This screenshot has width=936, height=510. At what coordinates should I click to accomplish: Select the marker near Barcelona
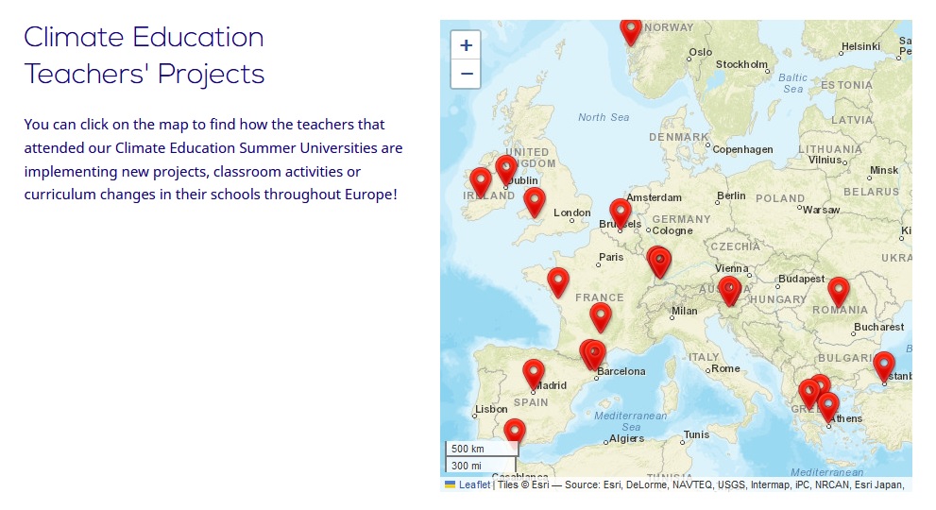[x=591, y=353]
